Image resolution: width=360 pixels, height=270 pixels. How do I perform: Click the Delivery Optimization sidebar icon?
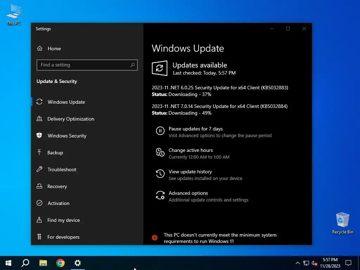[x=39, y=119]
